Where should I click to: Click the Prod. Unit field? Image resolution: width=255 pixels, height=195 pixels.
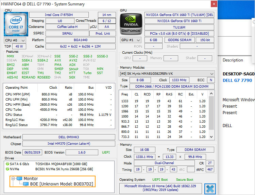(x=103, y=34)
